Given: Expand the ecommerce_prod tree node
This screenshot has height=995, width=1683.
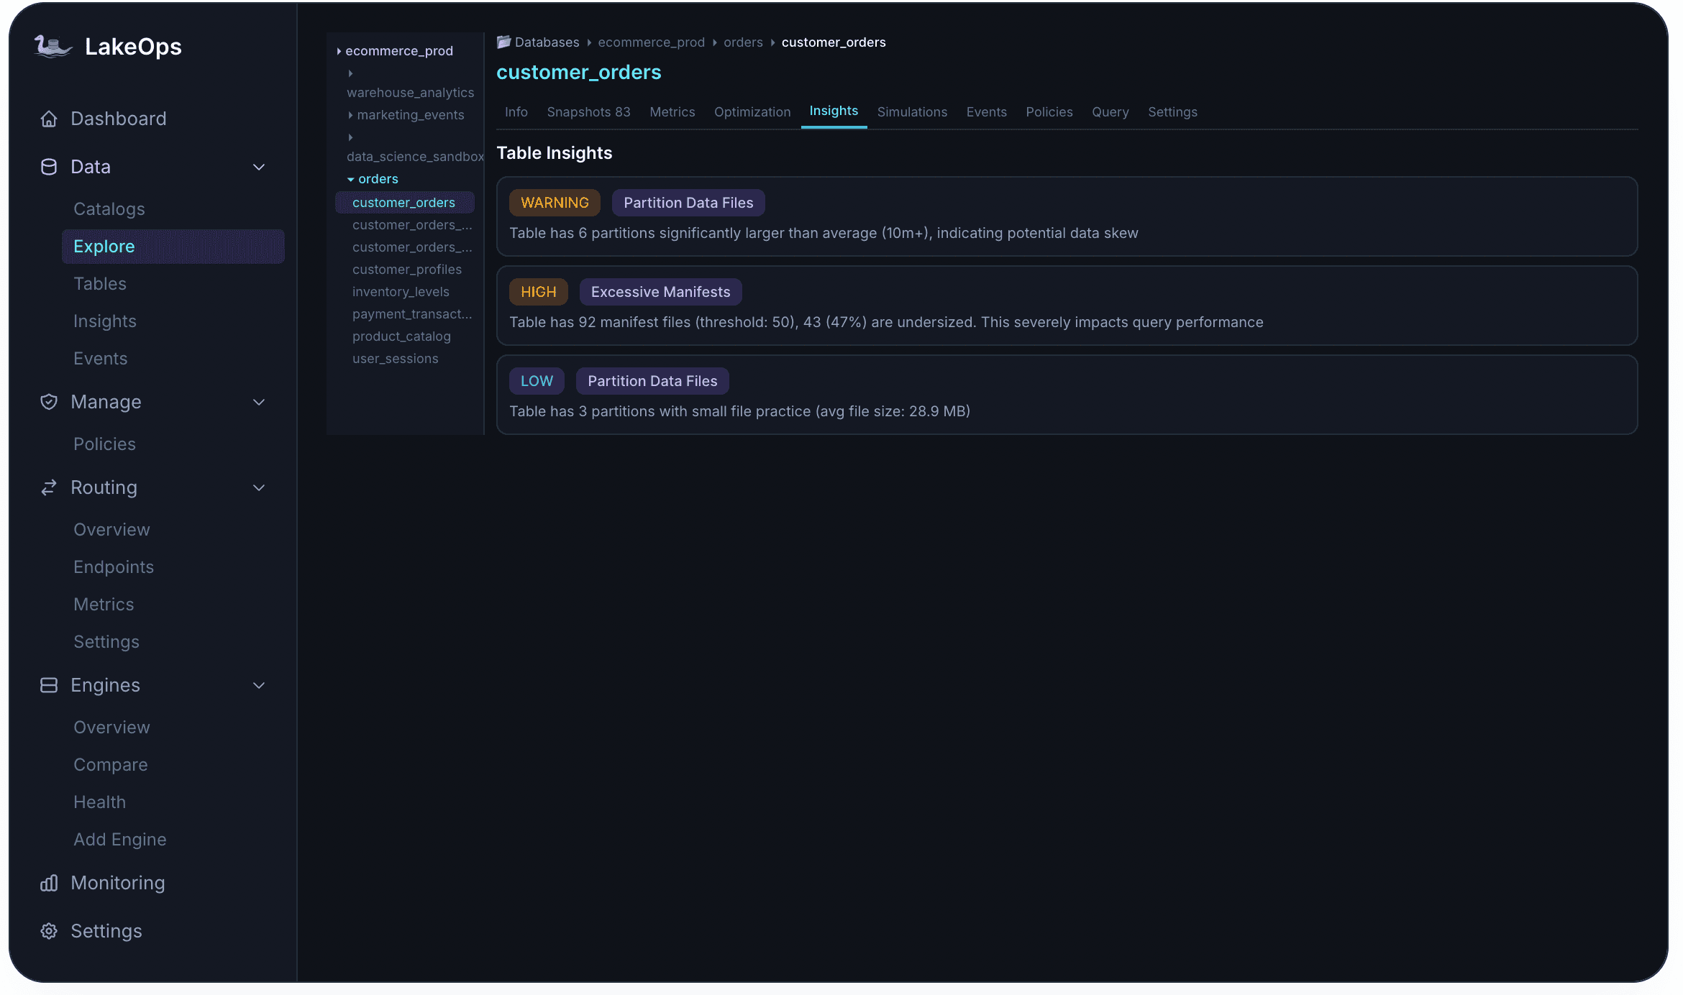Looking at the screenshot, I should (x=339, y=51).
